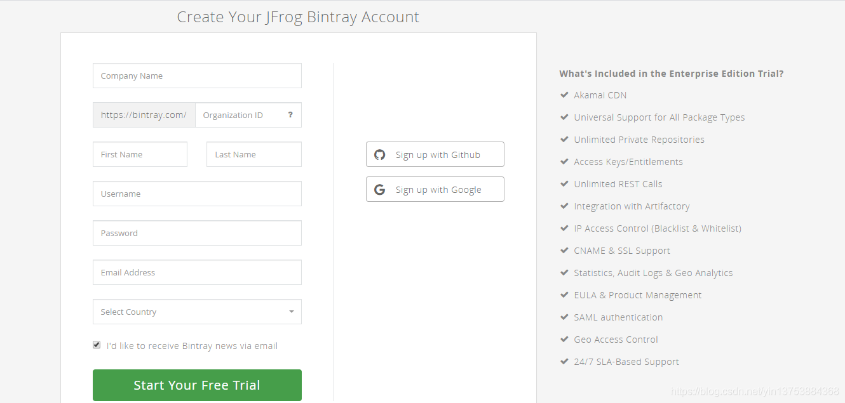Click the Organization ID input field

[240, 115]
